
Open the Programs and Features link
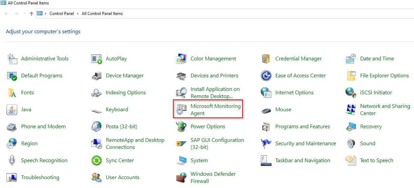click(x=302, y=127)
